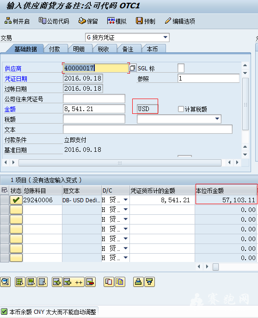Click the 文本 text input field
The image size is (258, 318).
pyautogui.click(x=147, y=129)
